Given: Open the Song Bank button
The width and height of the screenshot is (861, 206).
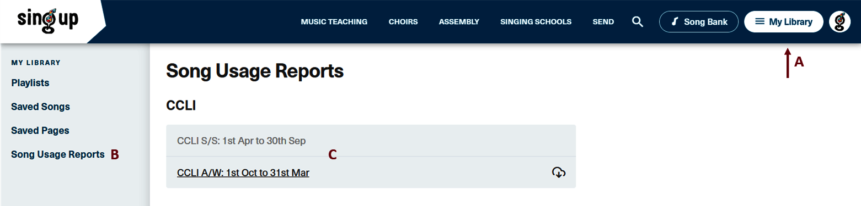Looking at the screenshot, I should pyautogui.click(x=699, y=22).
